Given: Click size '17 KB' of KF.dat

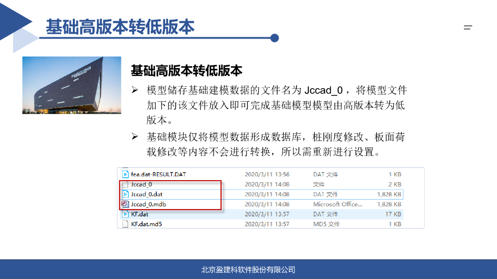Looking at the screenshot, I should point(393,214).
